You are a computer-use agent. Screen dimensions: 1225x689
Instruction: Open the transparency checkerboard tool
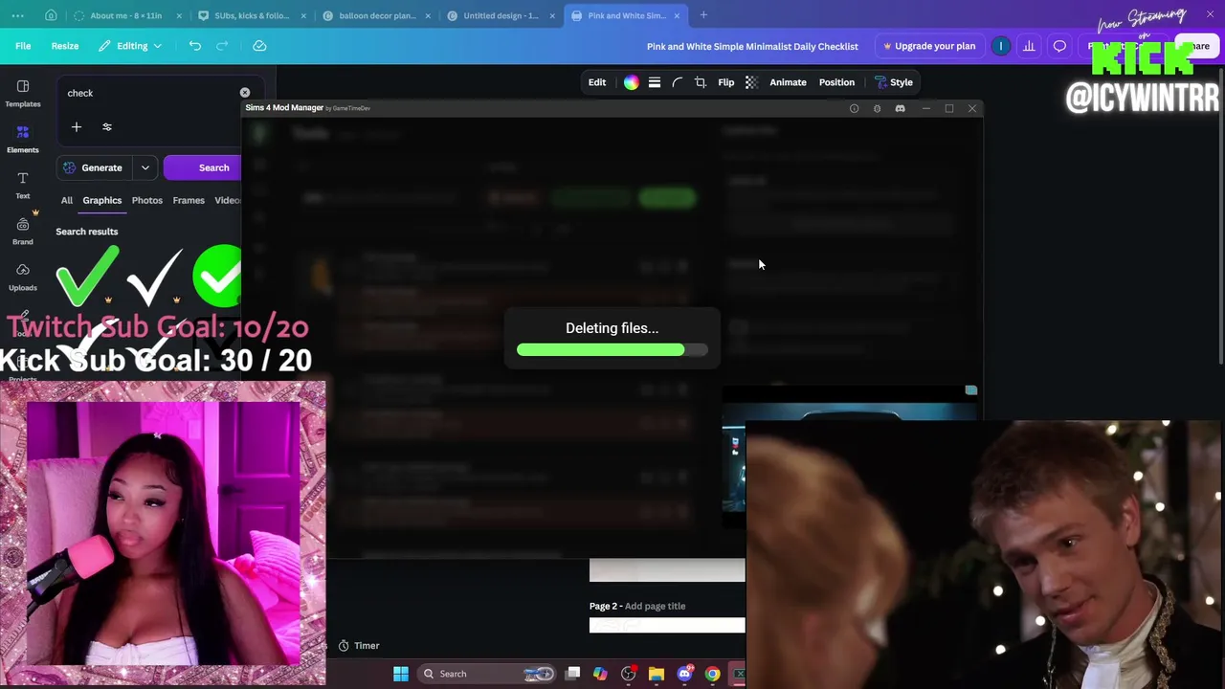(751, 82)
